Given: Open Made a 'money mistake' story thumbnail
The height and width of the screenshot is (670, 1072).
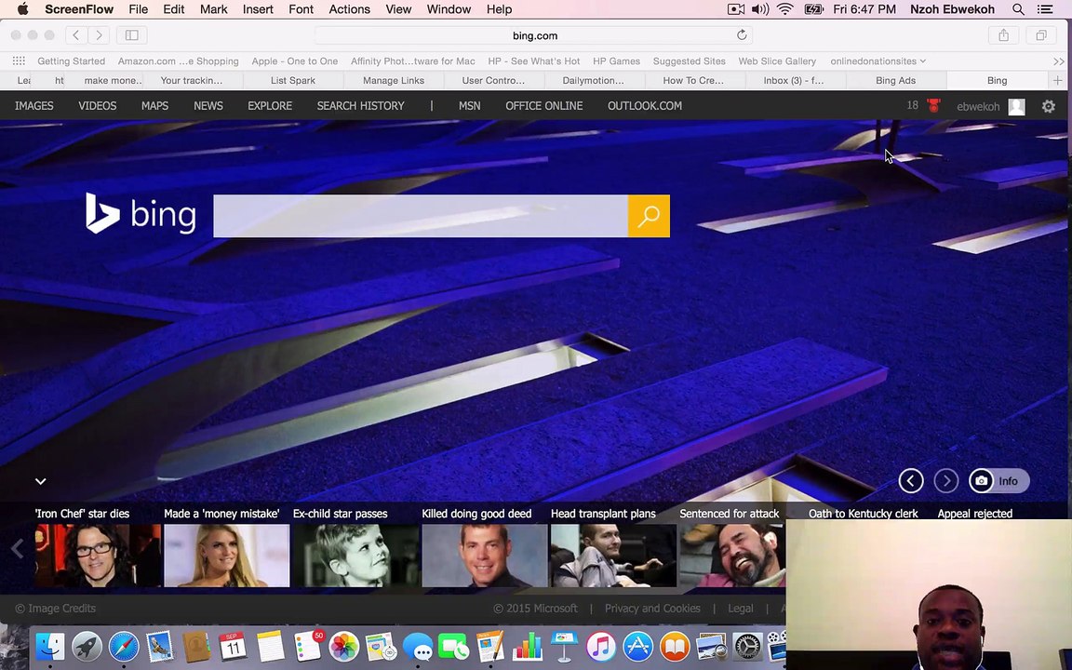Looking at the screenshot, I should point(227,556).
